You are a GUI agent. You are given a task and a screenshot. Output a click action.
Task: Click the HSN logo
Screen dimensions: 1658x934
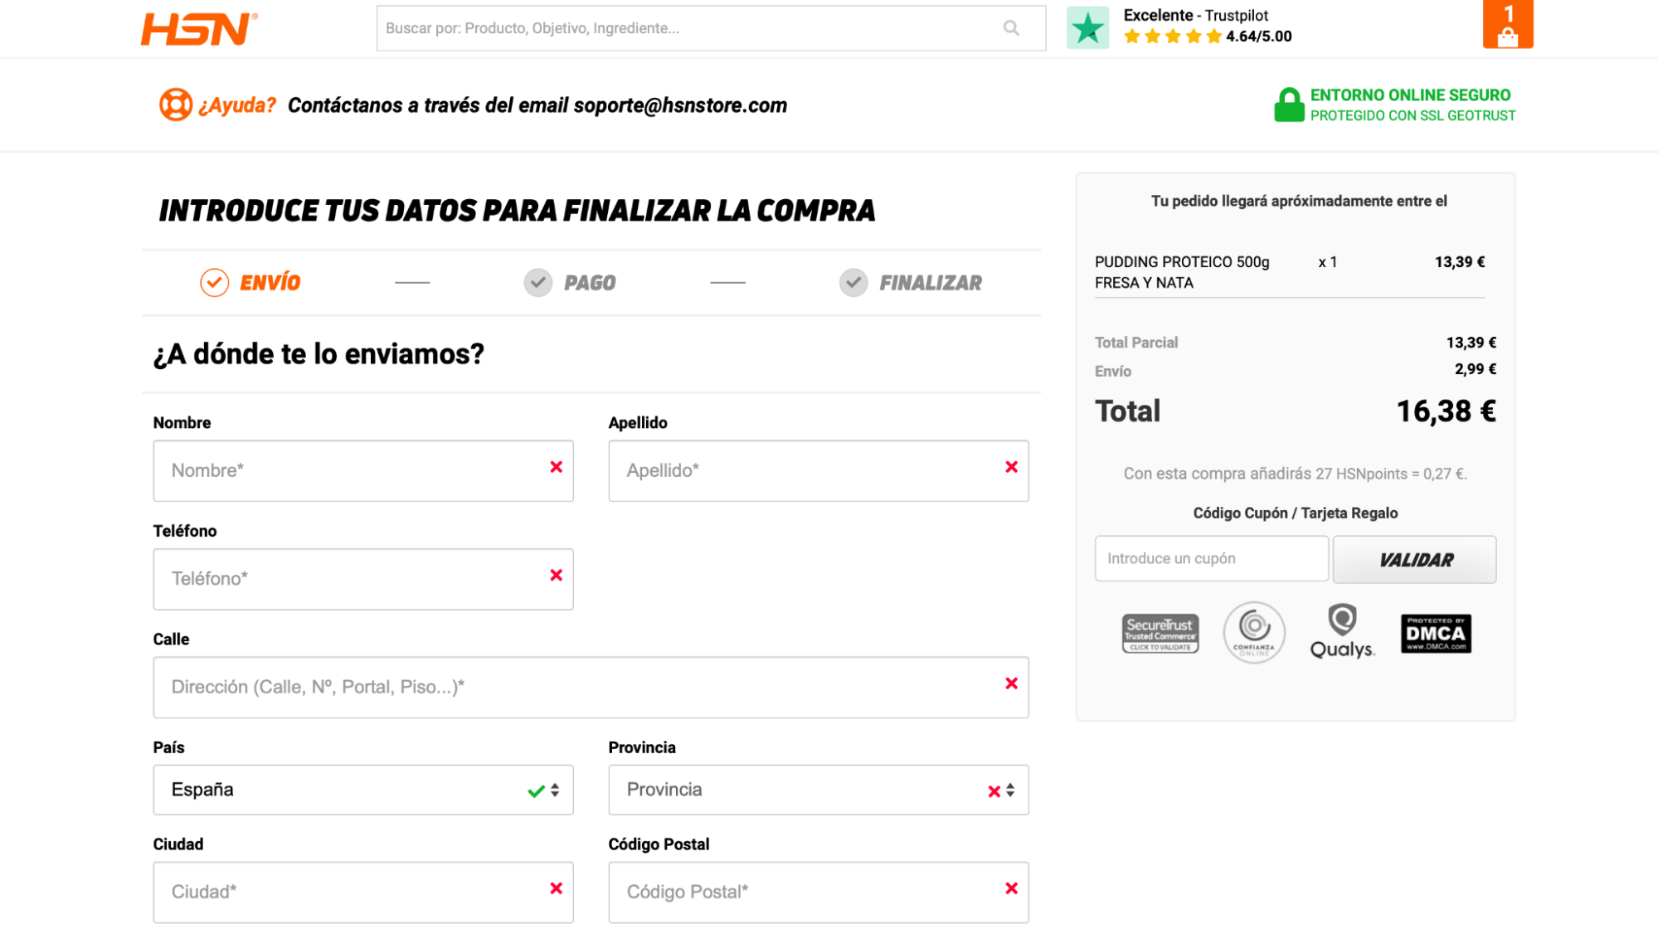tap(199, 29)
